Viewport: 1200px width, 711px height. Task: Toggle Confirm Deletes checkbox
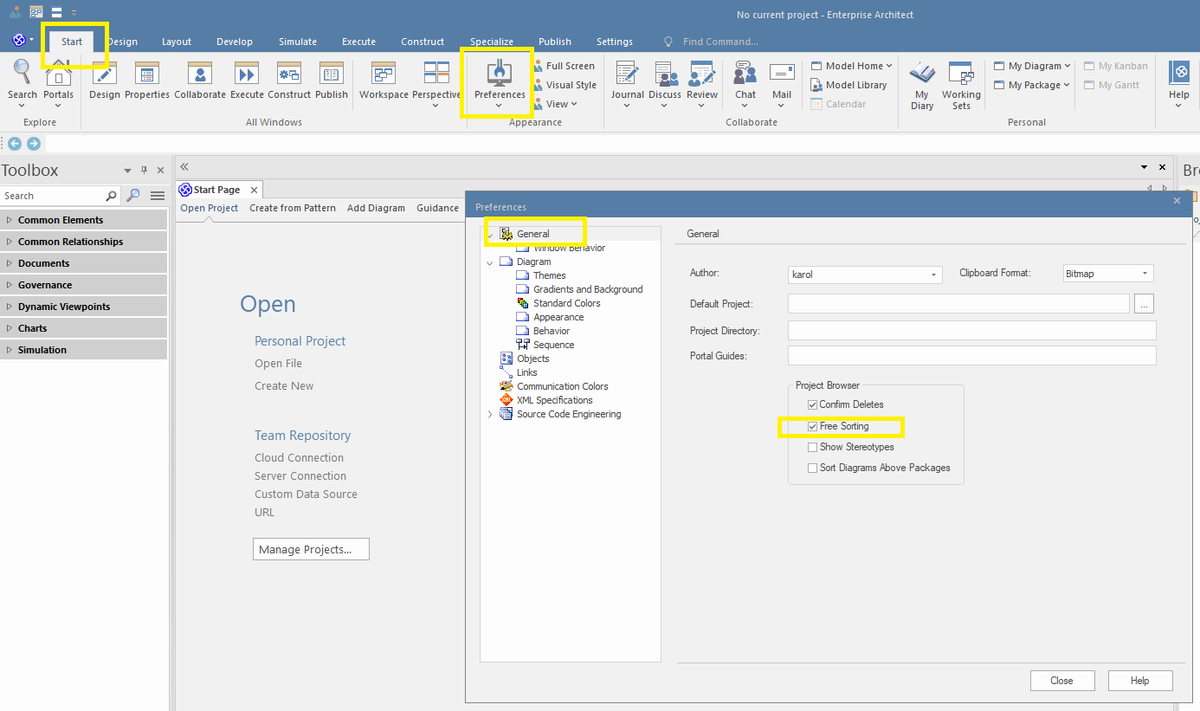[812, 404]
